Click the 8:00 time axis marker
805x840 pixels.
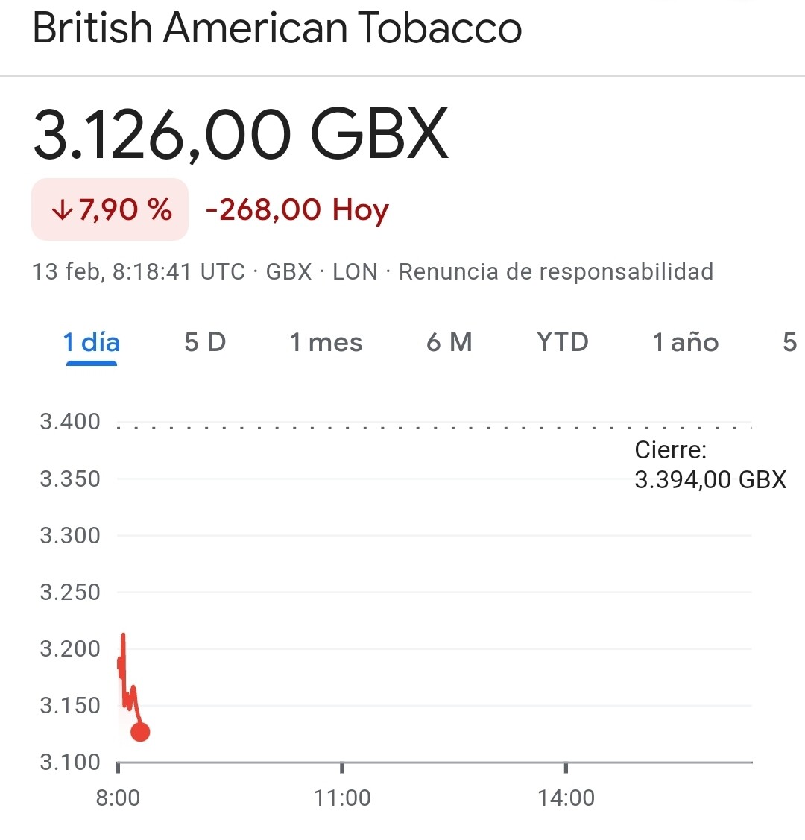pyautogui.click(x=118, y=798)
